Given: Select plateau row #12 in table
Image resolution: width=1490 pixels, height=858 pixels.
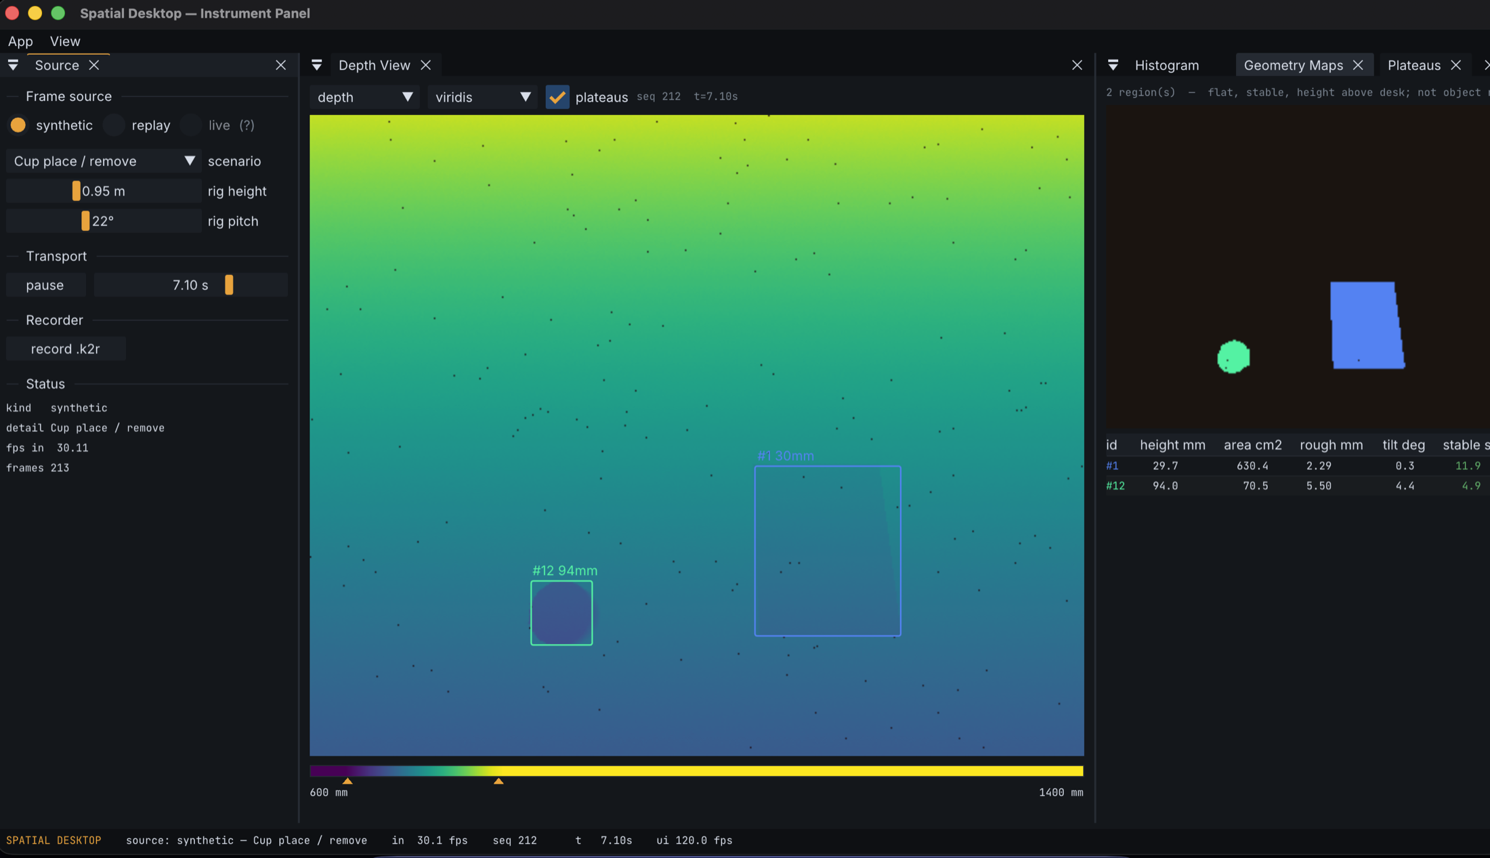Looking at the screenshot, I should click(x=1297, y=486).
